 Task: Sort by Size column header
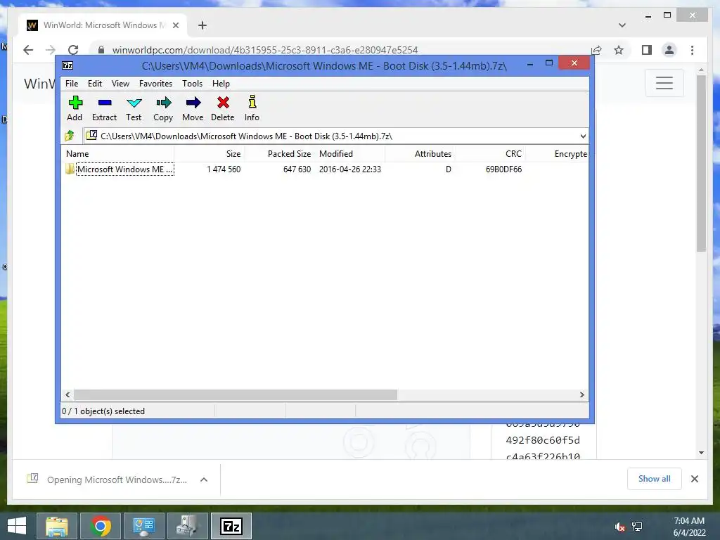click(x=209, y=154)
